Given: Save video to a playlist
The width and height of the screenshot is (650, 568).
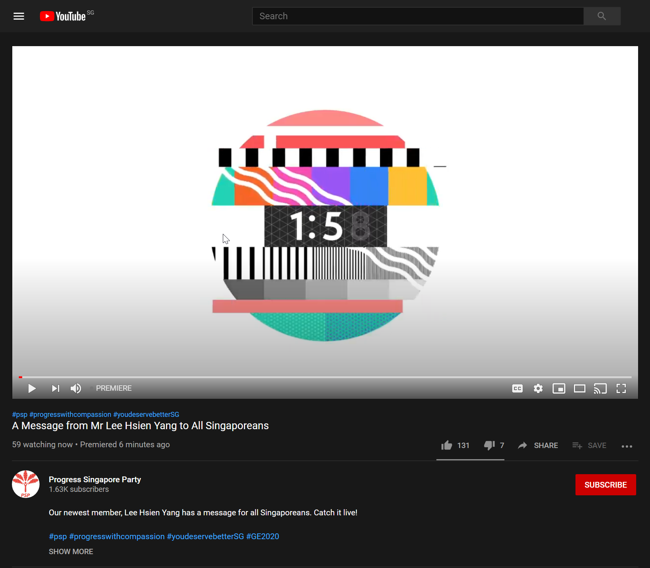Looking at the screenshot, I should click(590, 445).
